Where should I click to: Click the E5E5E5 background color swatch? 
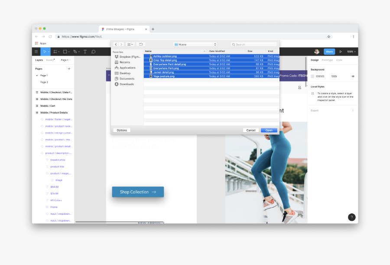(x=312, y=76)
